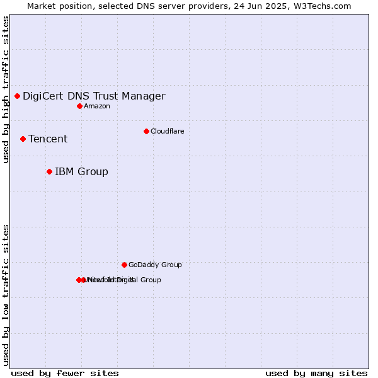Select the 'DigiCert DNS Trust Manager' label
This screenshot has height=378, width=378.
click(x=94, y=96)
